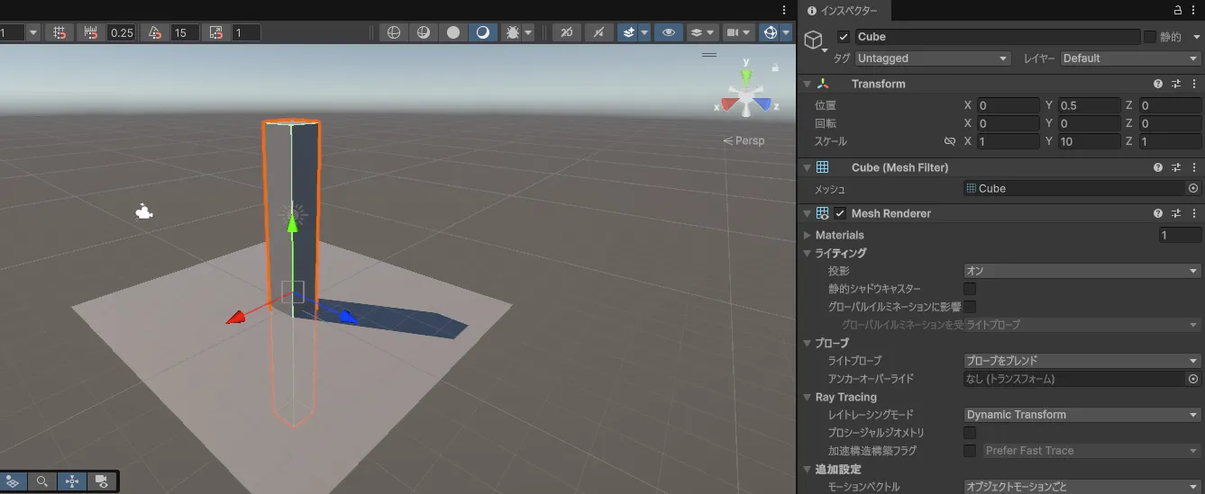Open Mesh Filter component help icon
The image size is (1205, 494).
[x=1158, y=167]
